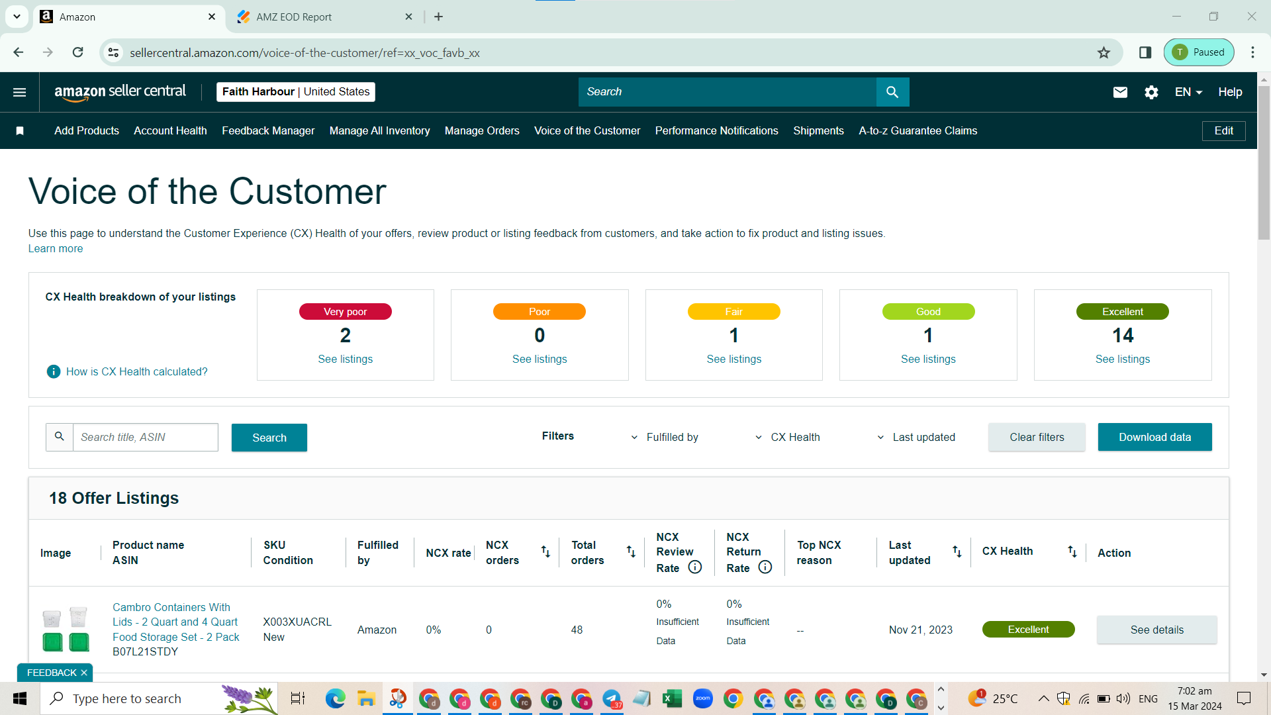
Task: Click the Search button next to title field
Action: [x=269, y=438]
